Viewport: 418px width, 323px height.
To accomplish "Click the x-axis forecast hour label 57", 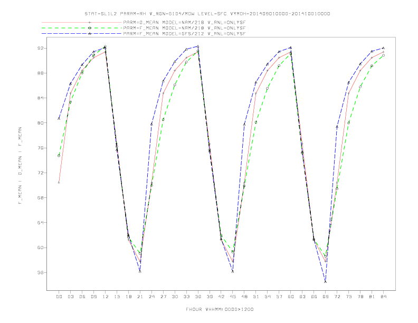I will 279,297.
